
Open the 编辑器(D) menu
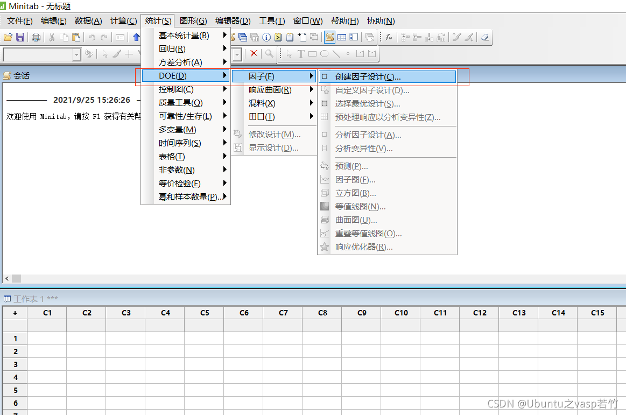point(233,21)
